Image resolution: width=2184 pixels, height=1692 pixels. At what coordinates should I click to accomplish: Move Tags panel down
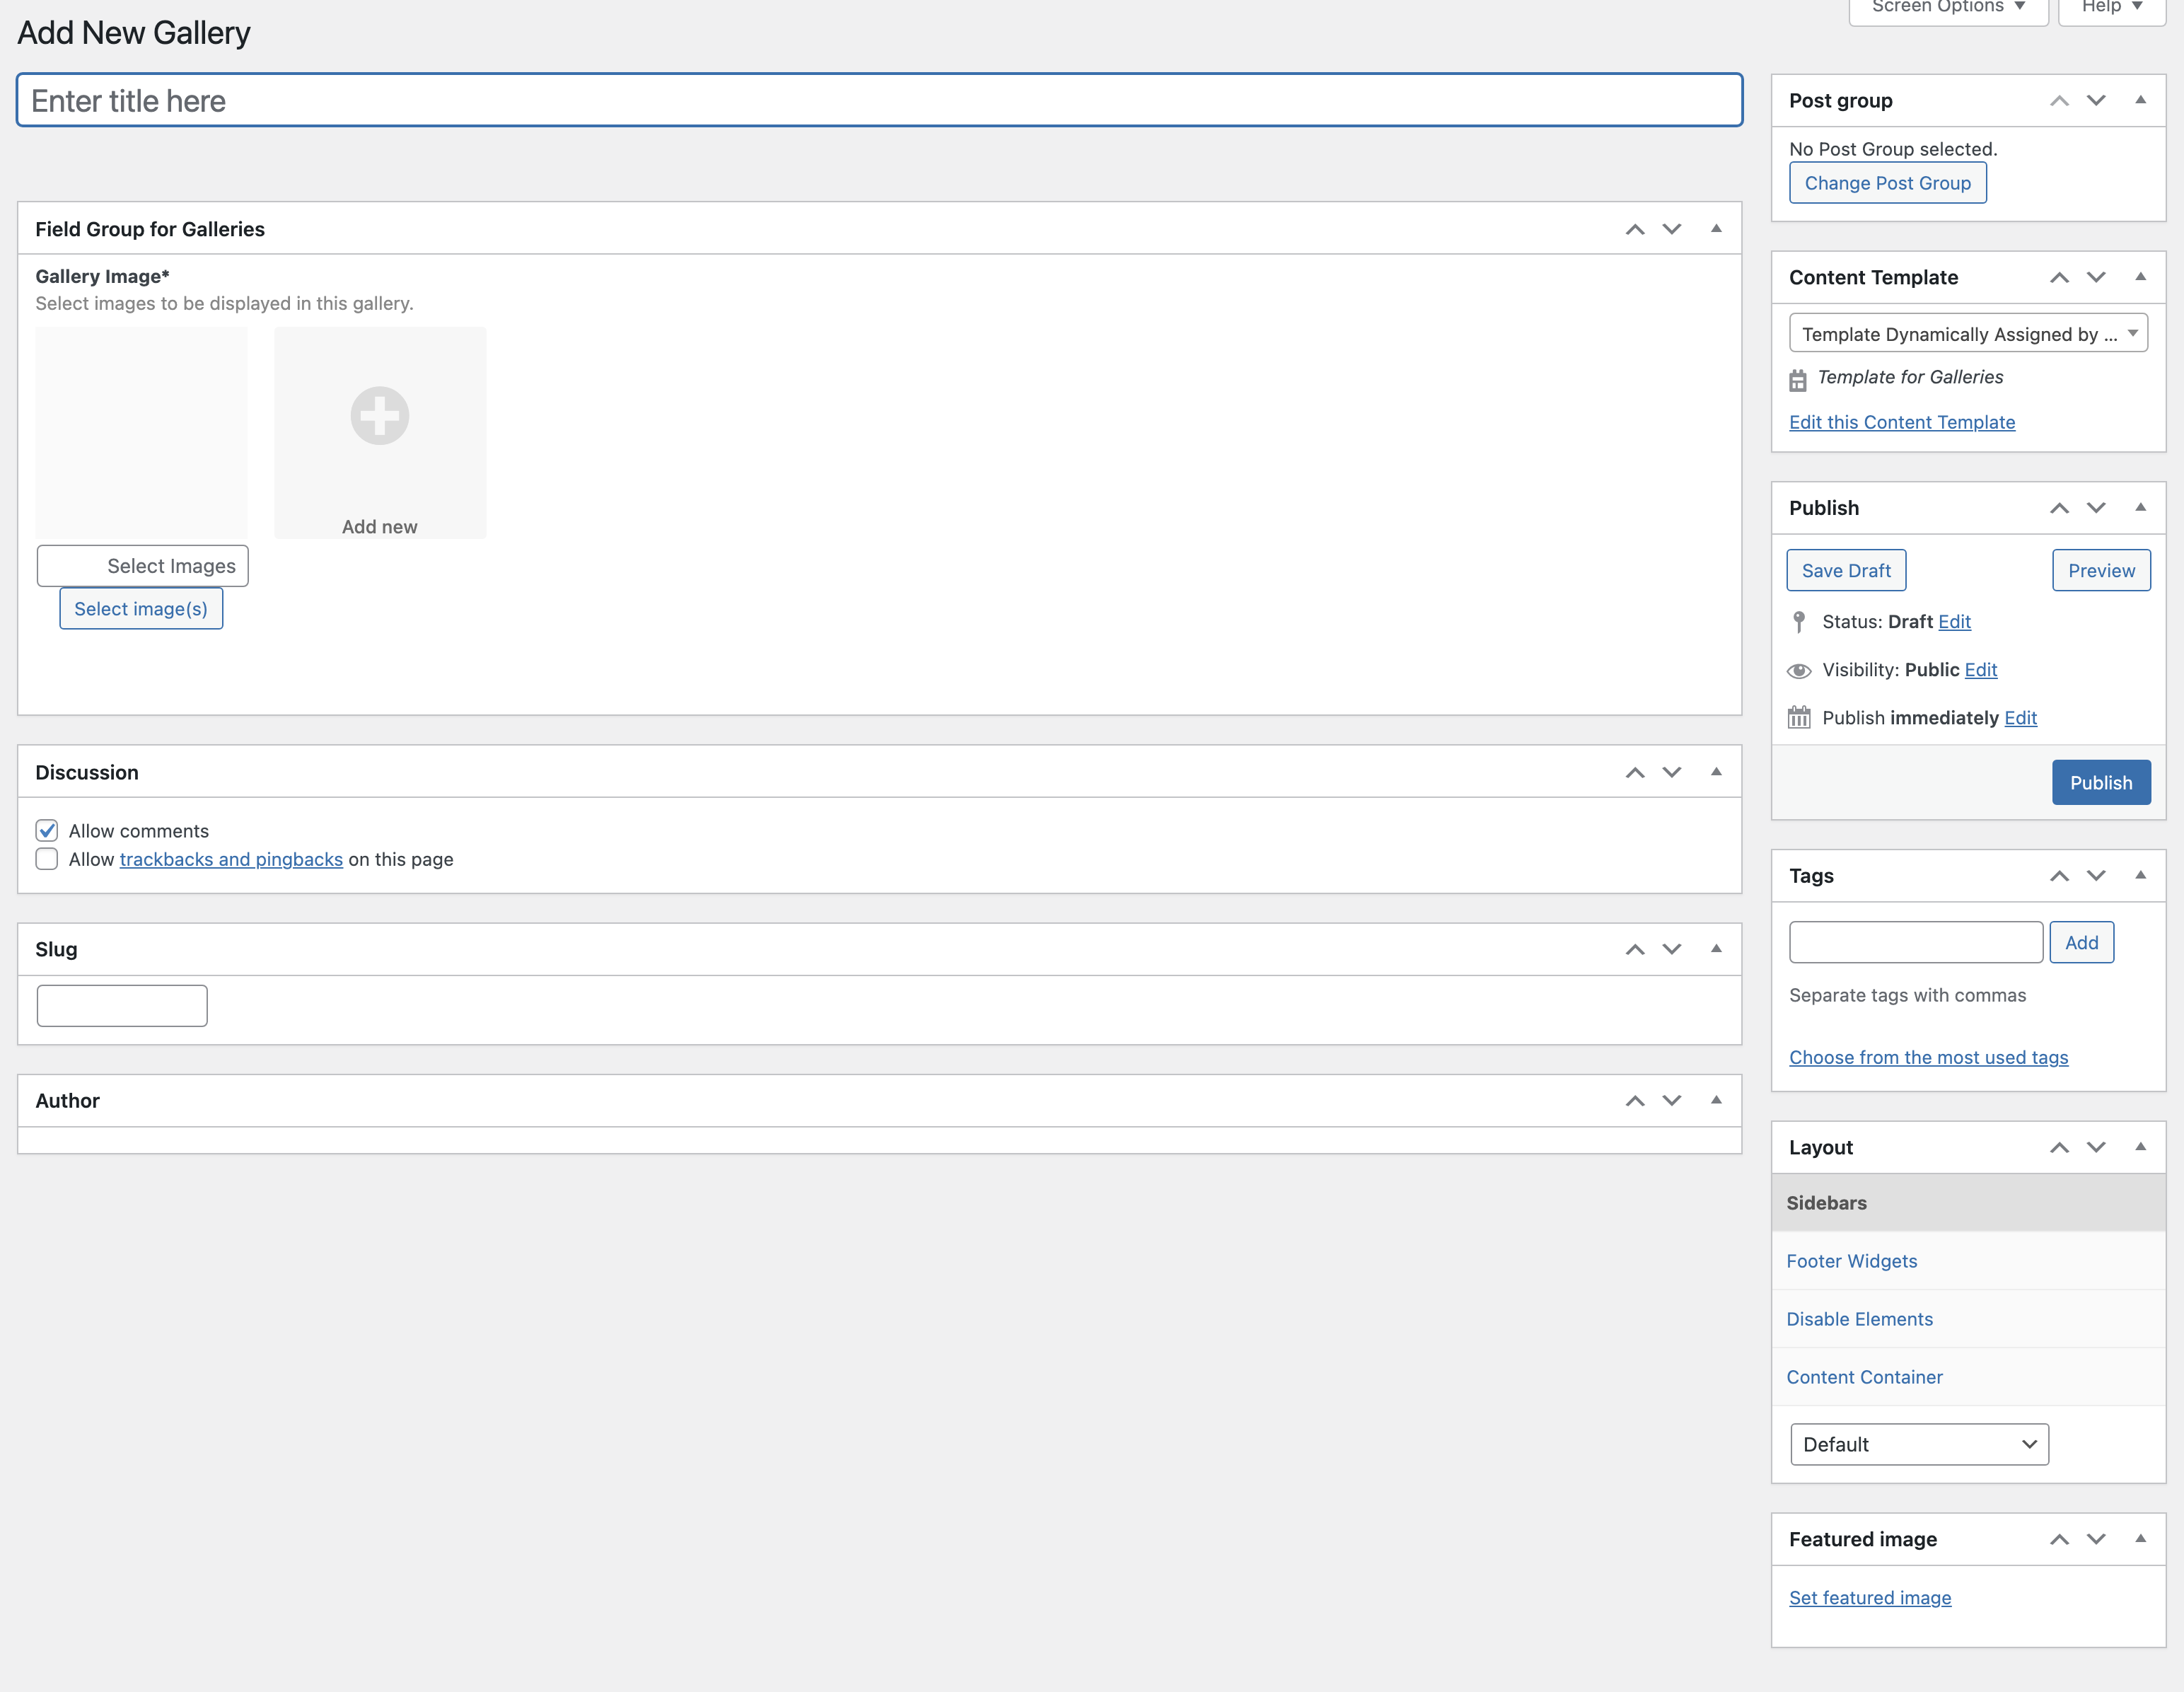2096,876
